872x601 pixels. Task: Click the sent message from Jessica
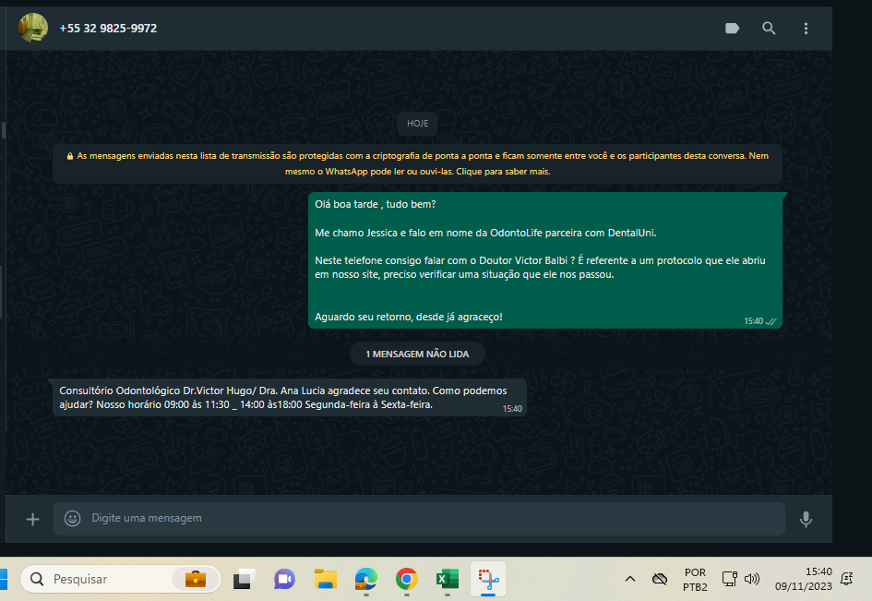[x=545, y=260]
